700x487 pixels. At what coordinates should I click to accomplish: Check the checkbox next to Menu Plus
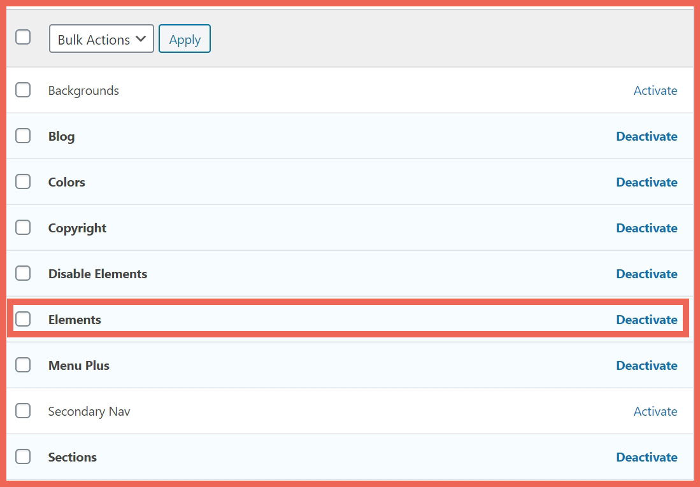(x=23, y=365)
